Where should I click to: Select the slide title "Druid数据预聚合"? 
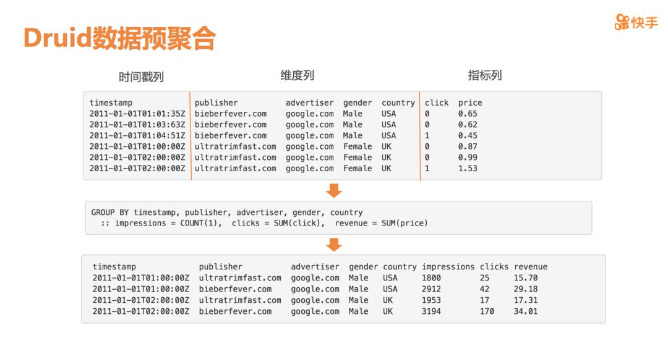point(120,38)
